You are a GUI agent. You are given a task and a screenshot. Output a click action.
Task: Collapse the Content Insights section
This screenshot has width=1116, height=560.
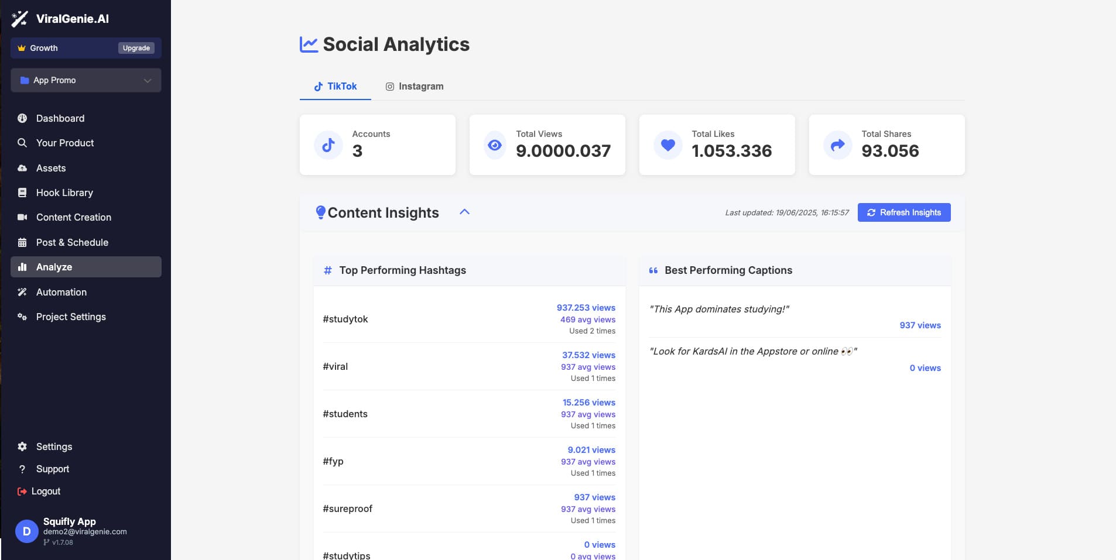[x=464, y=212]
